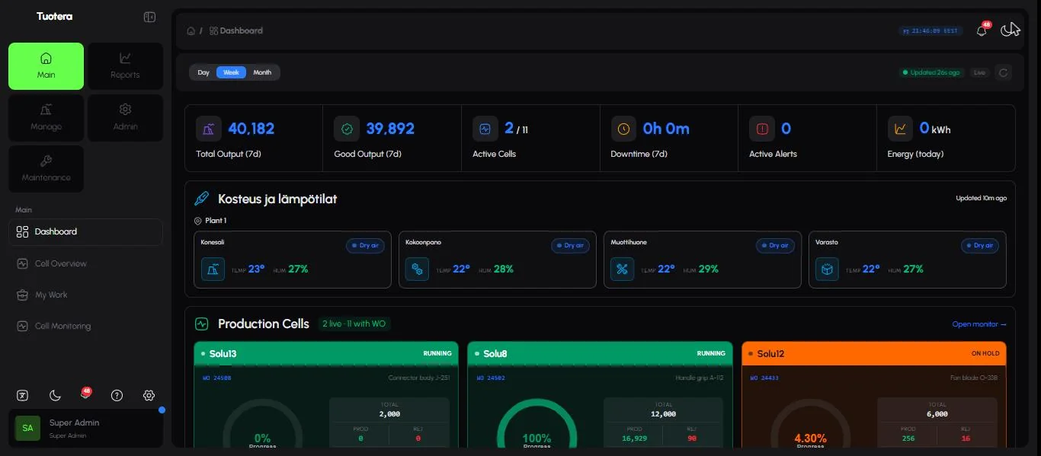Open the Solu8 cell card header
The image size is (1041, 456).
[600, 353]
